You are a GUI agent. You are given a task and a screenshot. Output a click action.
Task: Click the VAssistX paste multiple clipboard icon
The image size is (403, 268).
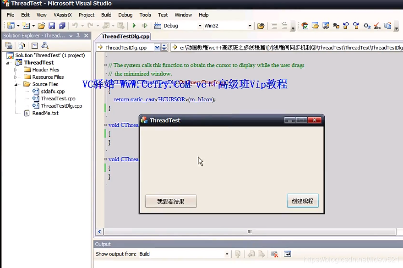pos(387,26)
